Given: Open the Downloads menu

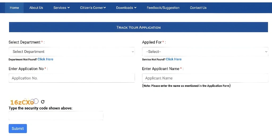Looking at the screenshot, I should pos(126,8).
